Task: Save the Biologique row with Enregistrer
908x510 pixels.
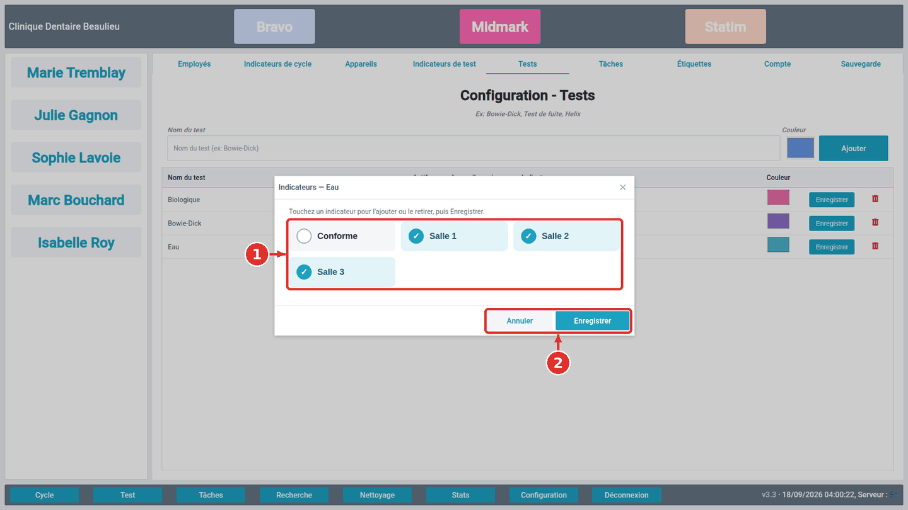Action: pyautogui.click(x=832, y=200)
